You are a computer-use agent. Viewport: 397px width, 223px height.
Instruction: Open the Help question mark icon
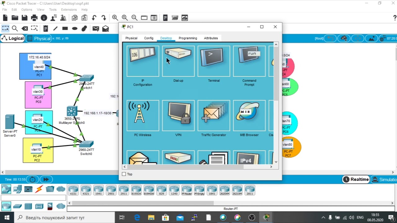coord(395,18)
